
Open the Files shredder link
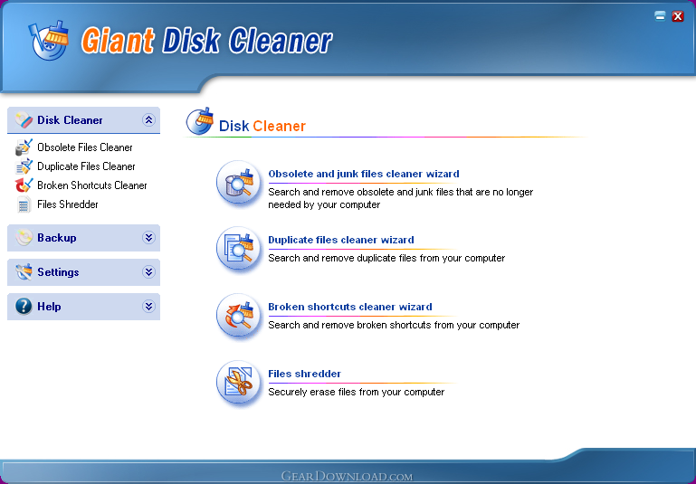pos(304,374)
